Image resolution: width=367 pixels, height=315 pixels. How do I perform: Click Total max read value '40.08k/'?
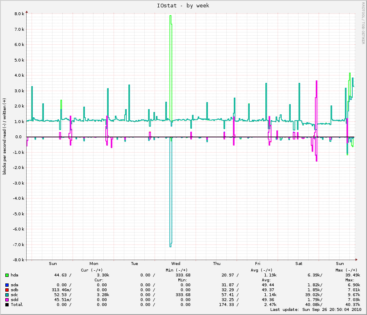pyautogui.click(x=314, y=305)
